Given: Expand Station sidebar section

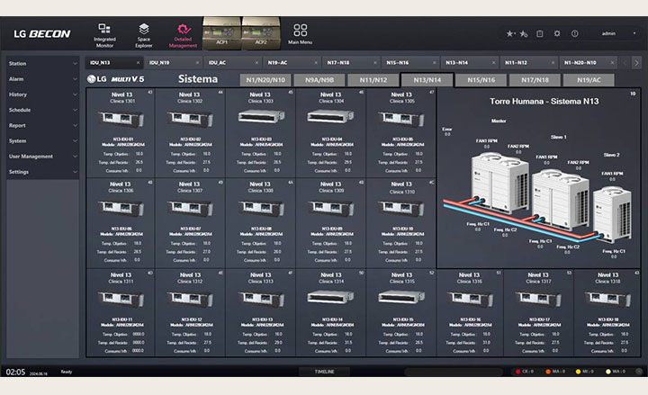Looking at the screenshot, I should (x=42, y=63).
